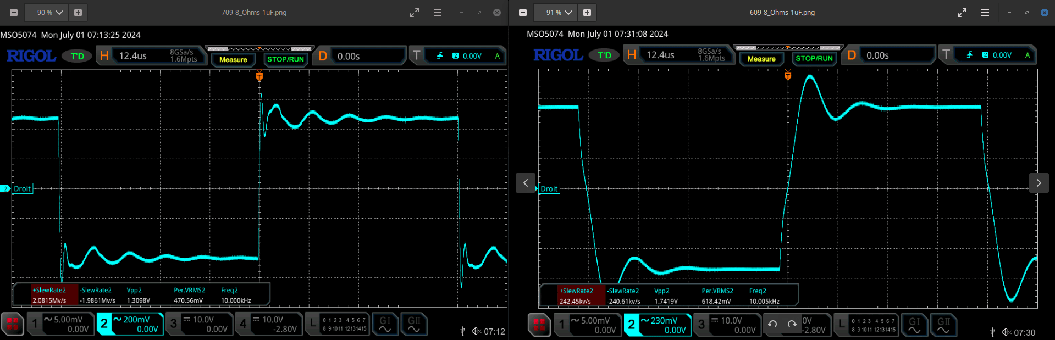Go to previous image in right viewer

tap(526, 183)
